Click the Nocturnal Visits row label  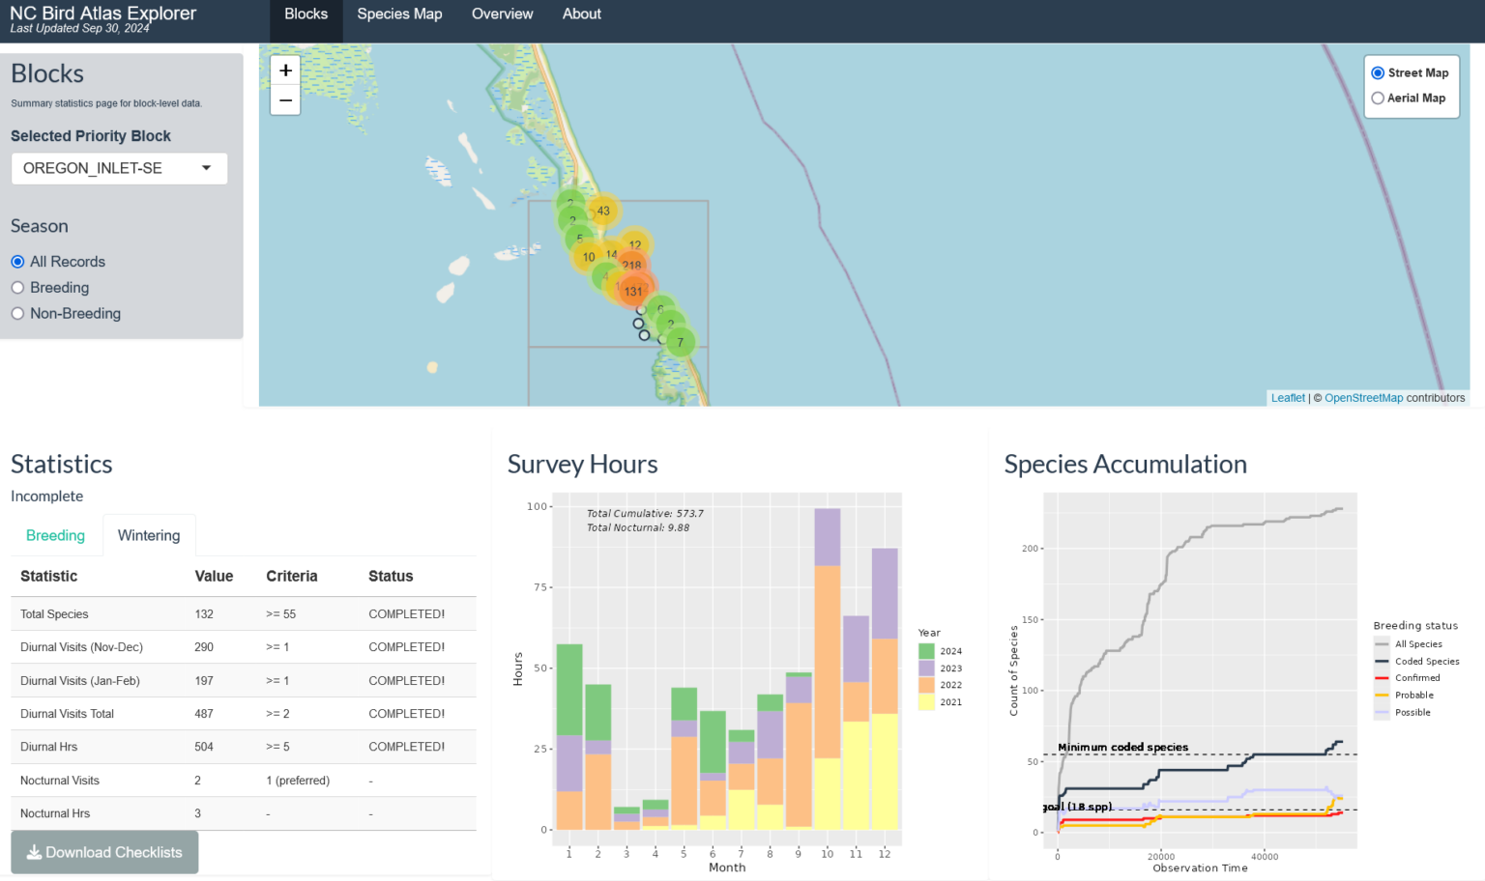pyautogui.click(x=60, y=781)
